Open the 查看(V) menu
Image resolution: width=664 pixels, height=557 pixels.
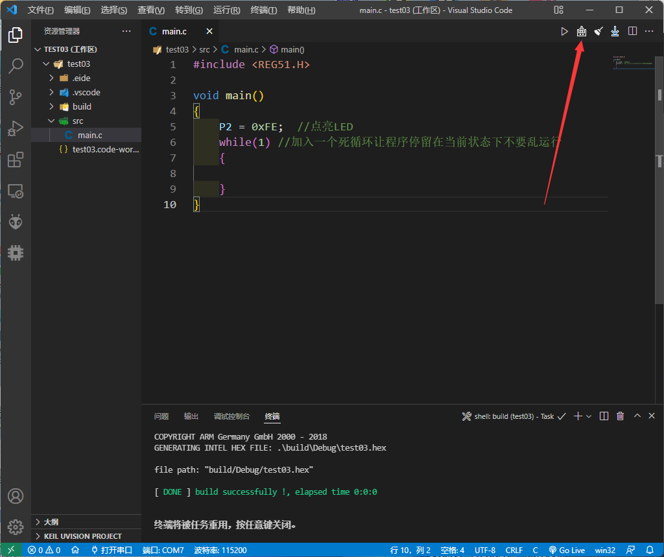(150, 10)
